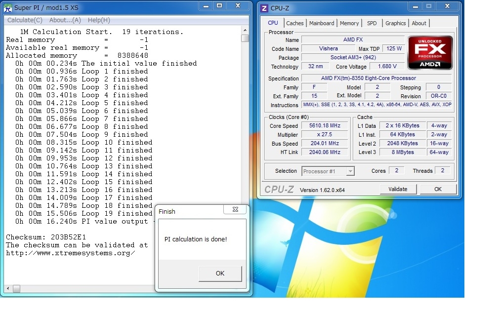
Task: Maximize the Super PI window
Action: coord(219,6)
